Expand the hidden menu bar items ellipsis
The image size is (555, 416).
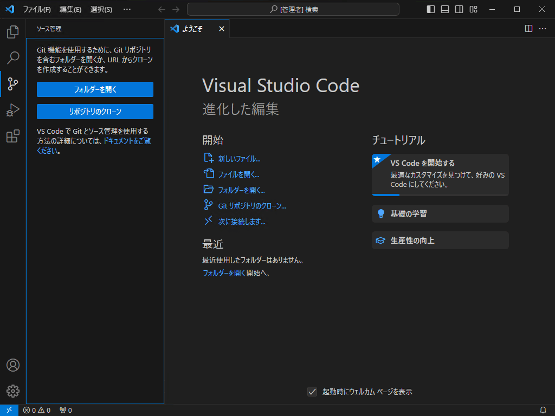coord(127,10)
